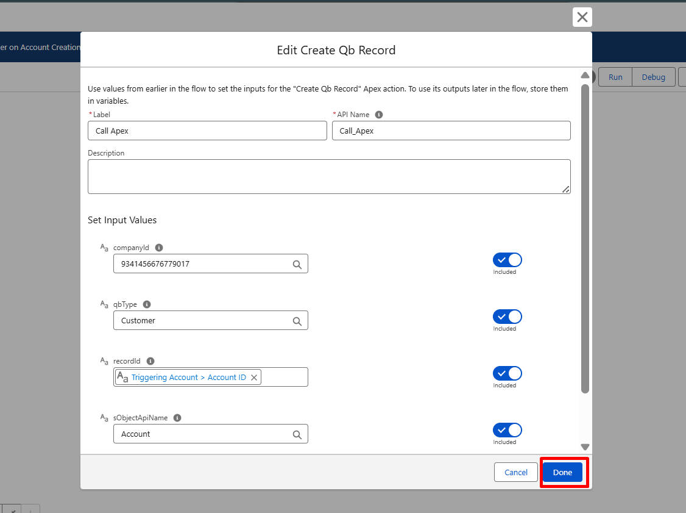Click search icon in companyId field

click(x=297, y=264)
